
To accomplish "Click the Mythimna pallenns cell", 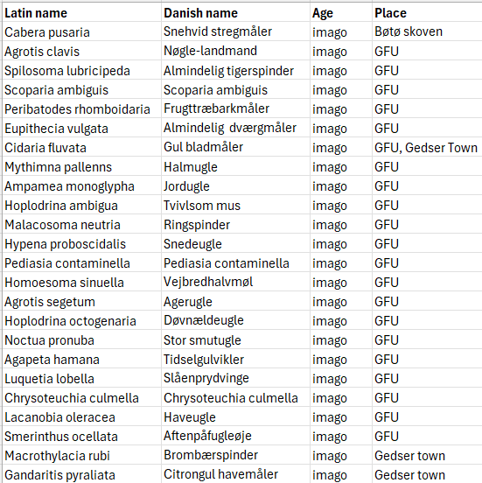I will click(81, 166).
